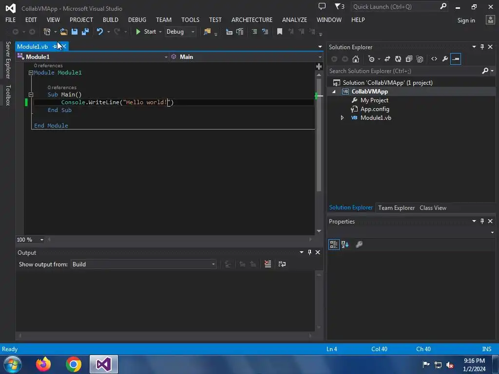Open the DEBUG menu

click(x=137, y=19)
